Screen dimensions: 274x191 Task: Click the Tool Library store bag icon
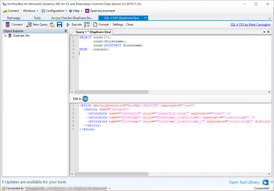(265, 182)
